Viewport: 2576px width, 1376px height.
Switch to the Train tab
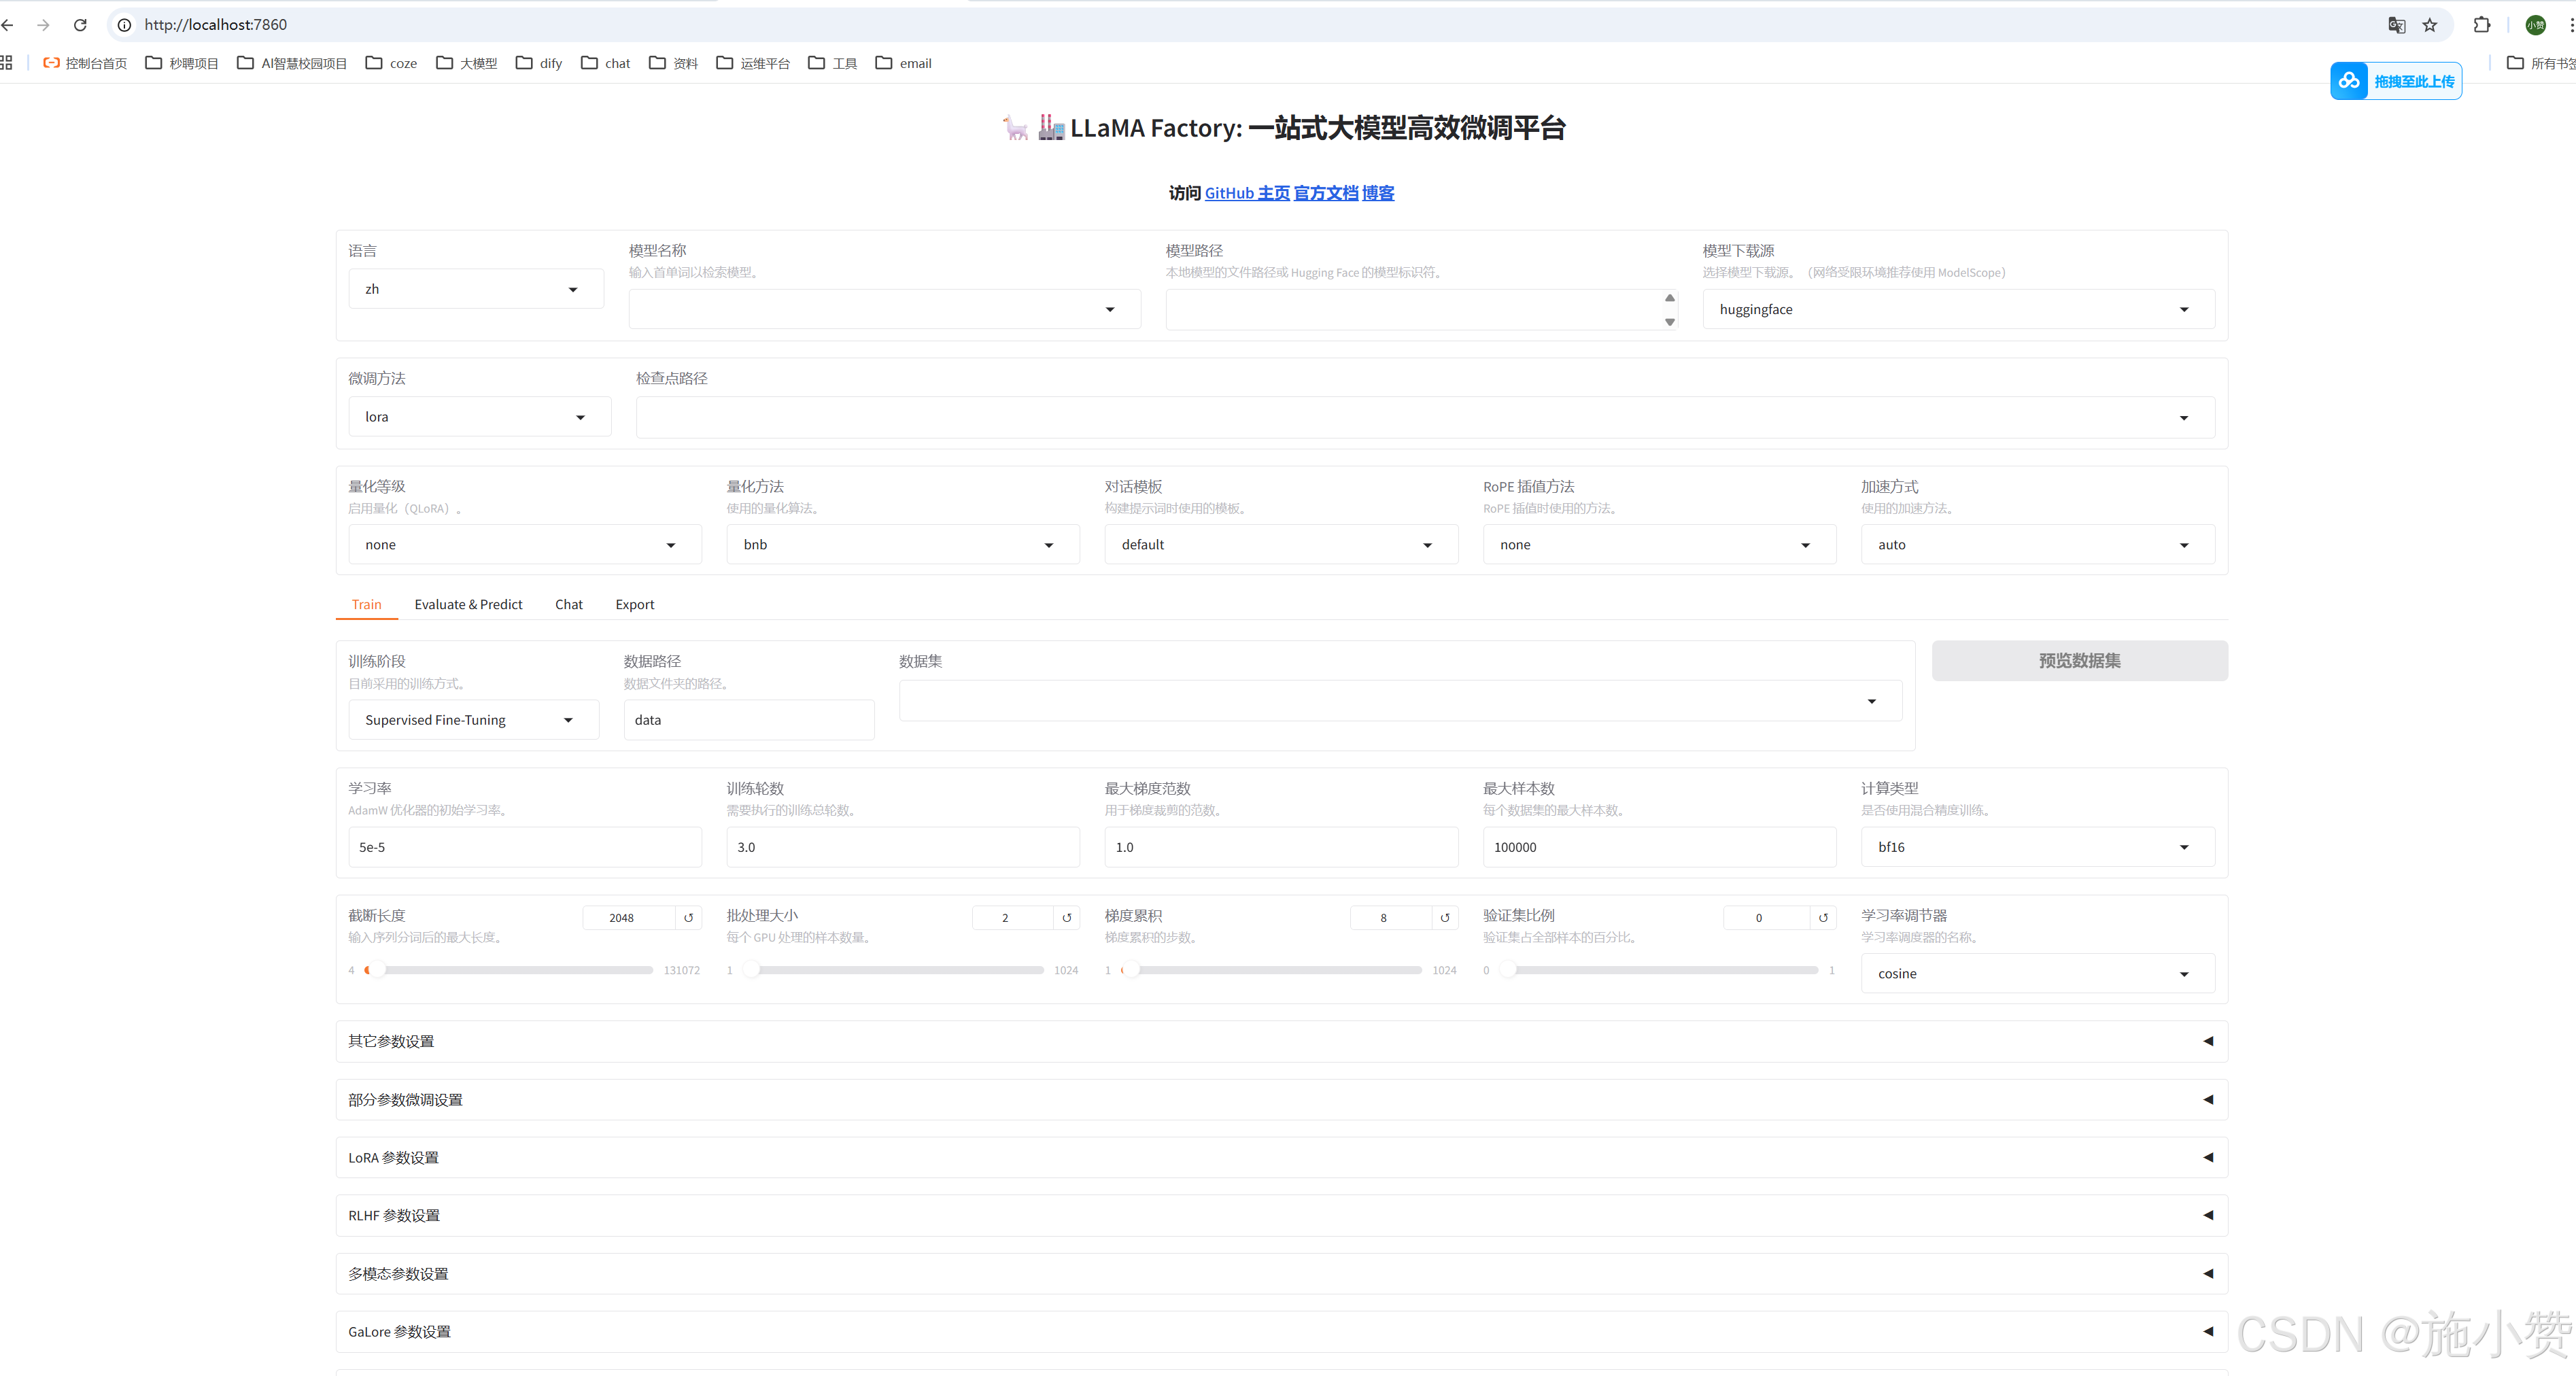(x=366, y=604)
